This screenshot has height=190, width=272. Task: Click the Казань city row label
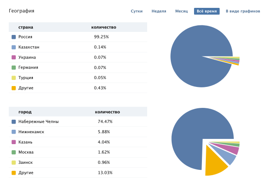(x=25, y=142)
